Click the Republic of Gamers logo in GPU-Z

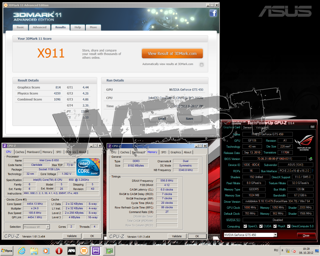(304, 143)
